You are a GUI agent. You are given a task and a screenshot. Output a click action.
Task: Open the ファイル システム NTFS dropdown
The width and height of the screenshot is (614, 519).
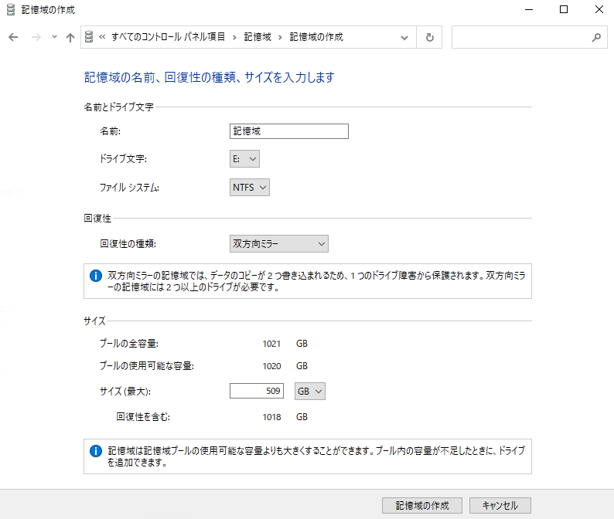250,188
